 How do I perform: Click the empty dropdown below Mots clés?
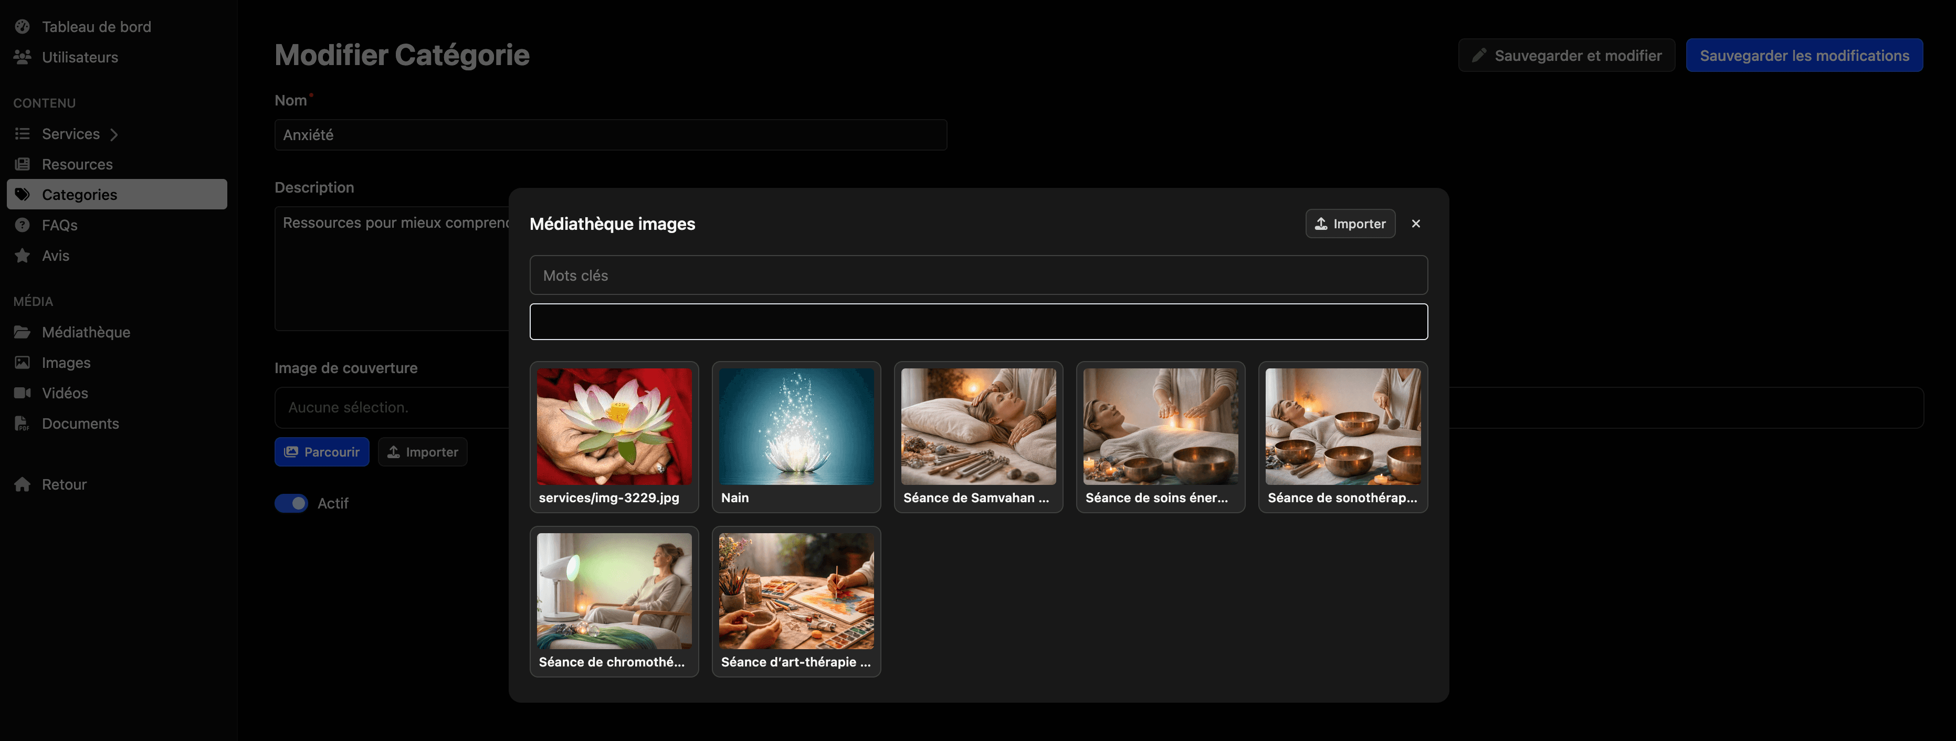pos(978,322)
